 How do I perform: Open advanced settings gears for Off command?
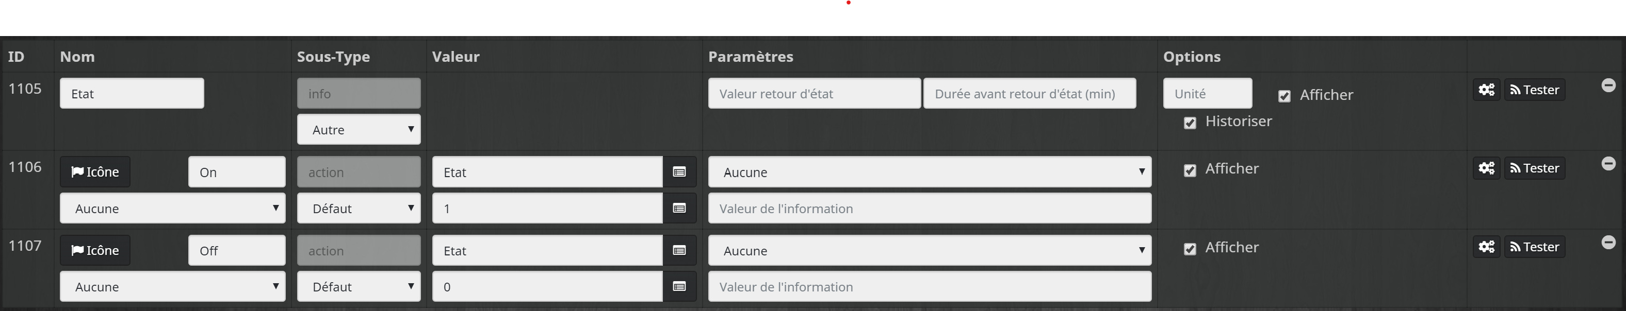tap(1487, 247)
